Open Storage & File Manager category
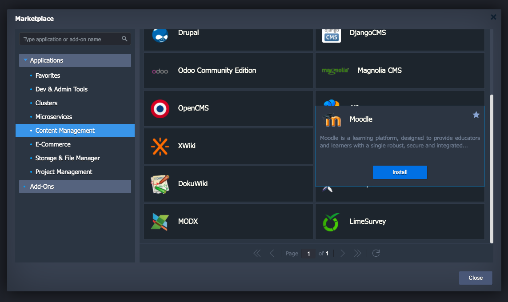 (68, 158)
